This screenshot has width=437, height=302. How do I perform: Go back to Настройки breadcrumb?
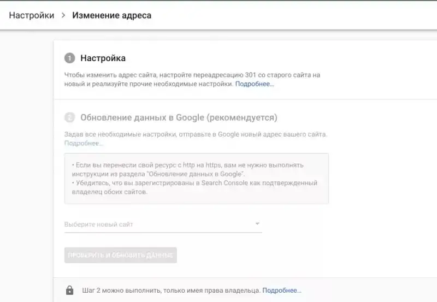coord(32,15)
